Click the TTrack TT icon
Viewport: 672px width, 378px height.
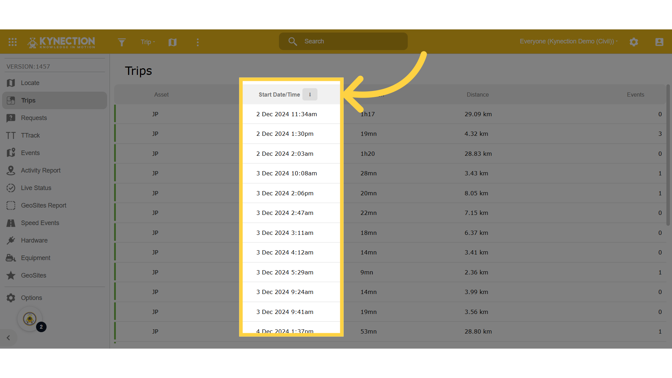click(x=11, y=135)
